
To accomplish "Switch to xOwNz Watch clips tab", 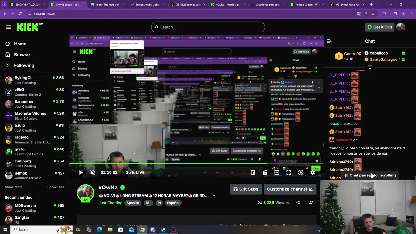I will tap(228, 5).
